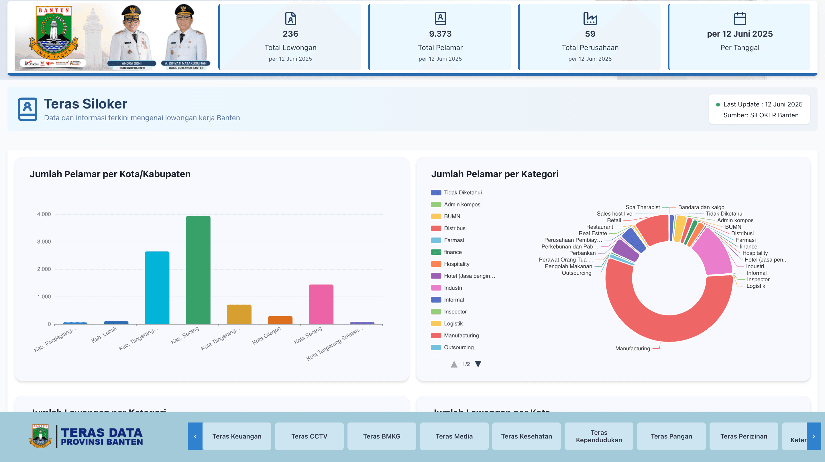Toggle Outsourcing legend swatch
This screenshot has width=825, height=462.
click(436, 347)
